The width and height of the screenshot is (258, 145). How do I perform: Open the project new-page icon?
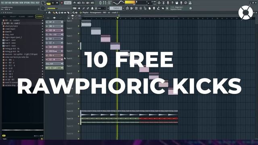pyautogui.click(x=150, y=8)
